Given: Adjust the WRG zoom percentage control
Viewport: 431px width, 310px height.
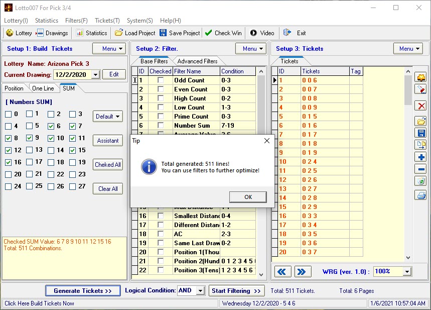Looking at the screenshot, I should [392, 271].
